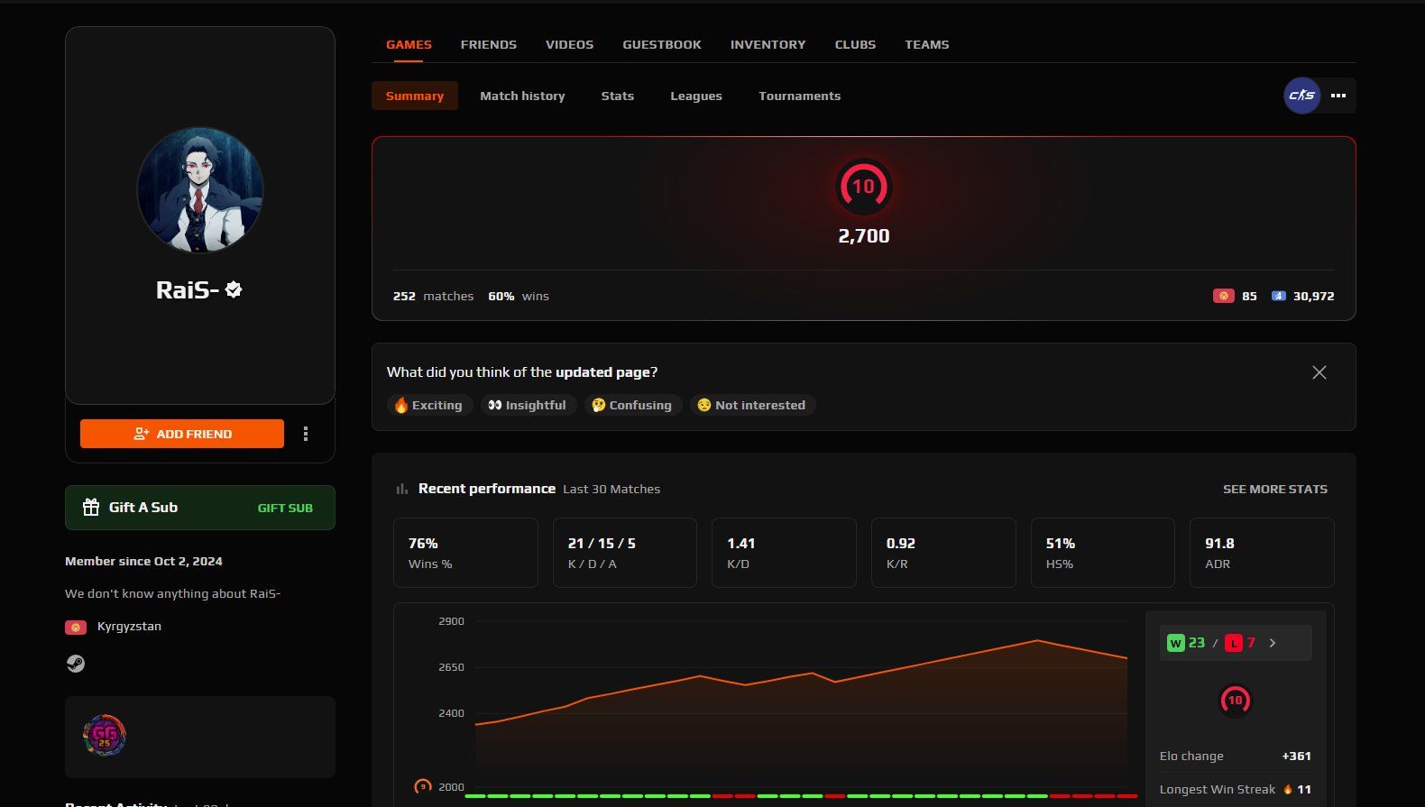This screenshot has width=1425, height=807.
Task: Open the Inventory tab
Action: [x=768, y=44]
